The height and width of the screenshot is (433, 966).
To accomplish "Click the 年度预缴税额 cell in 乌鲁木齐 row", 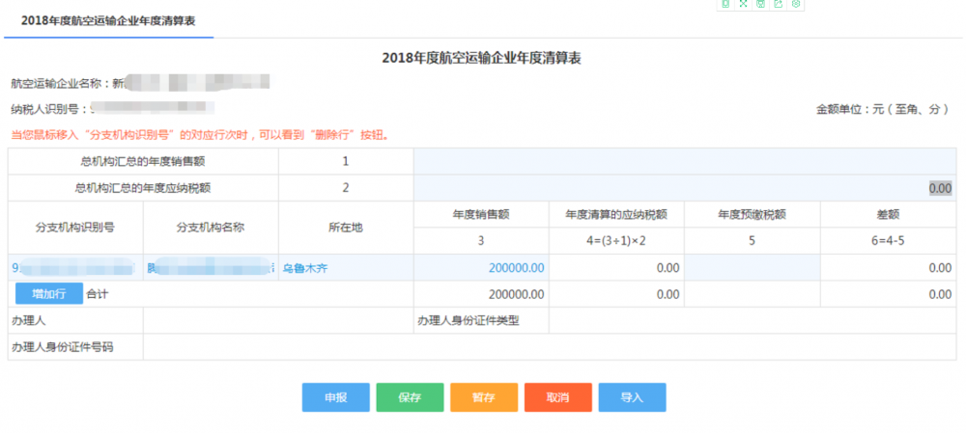I will (753, 267).
